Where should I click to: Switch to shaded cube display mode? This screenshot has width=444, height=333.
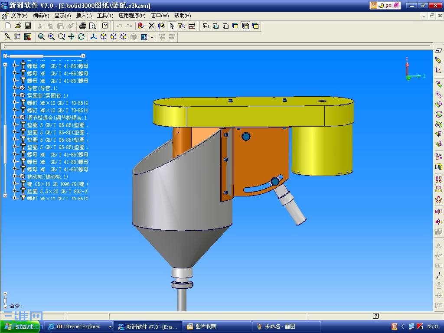[x=235, y=26]
